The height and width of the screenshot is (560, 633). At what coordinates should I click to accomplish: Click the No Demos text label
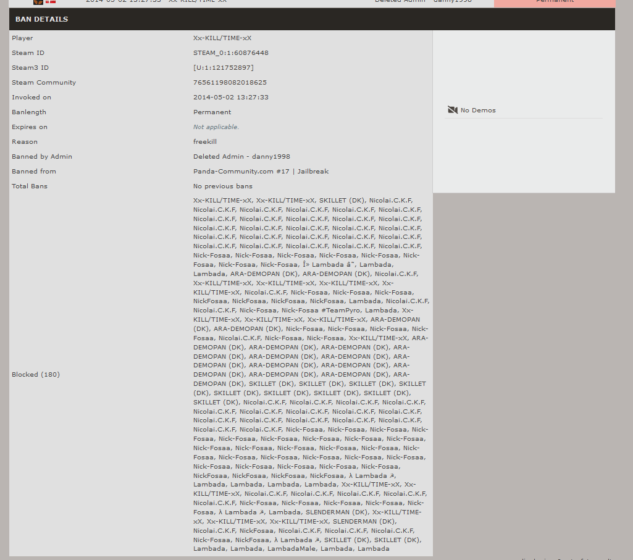click(478, 111)
